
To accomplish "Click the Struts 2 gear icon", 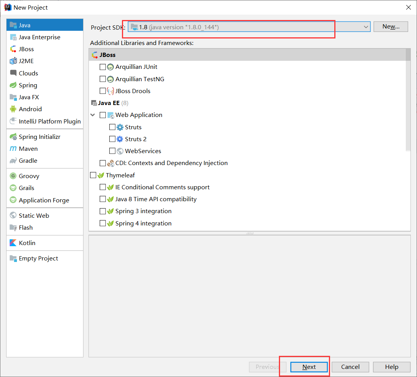I will coord(120,139).
